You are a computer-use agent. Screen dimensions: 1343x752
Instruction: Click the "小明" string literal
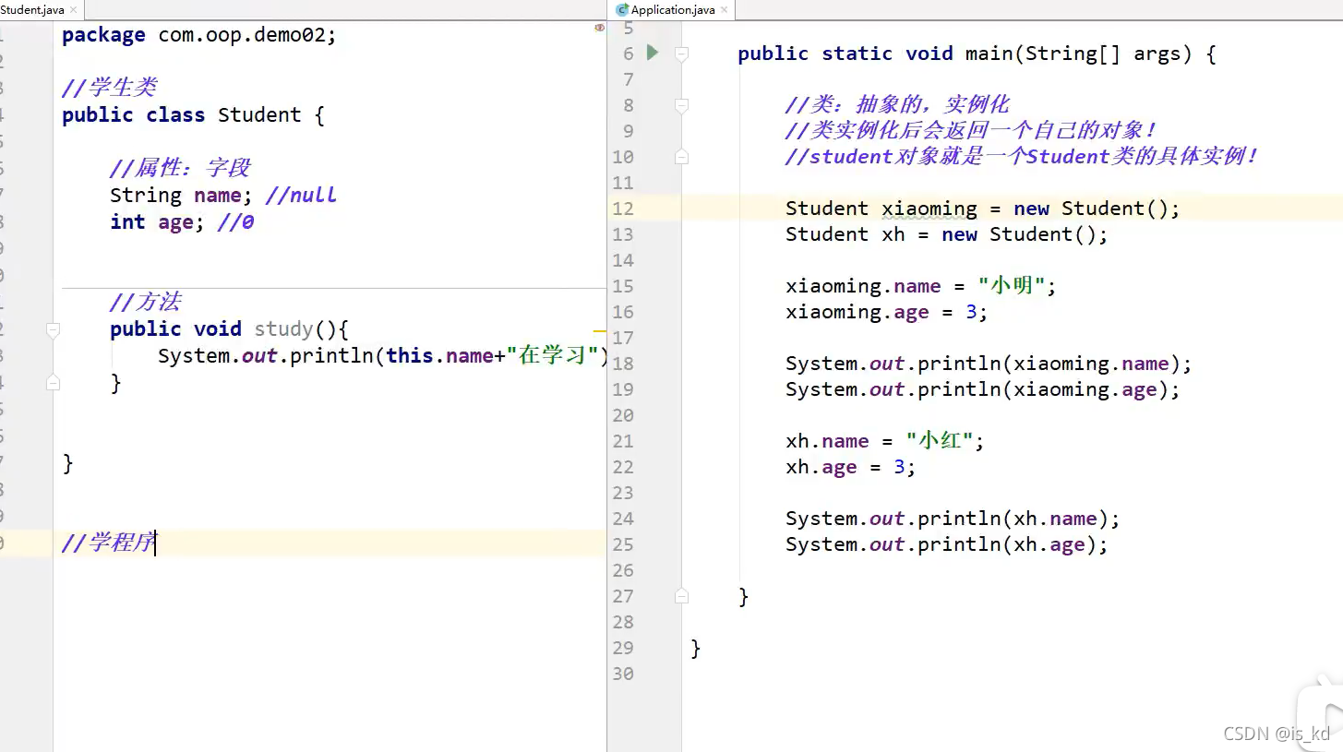(x=1013, y=286)
